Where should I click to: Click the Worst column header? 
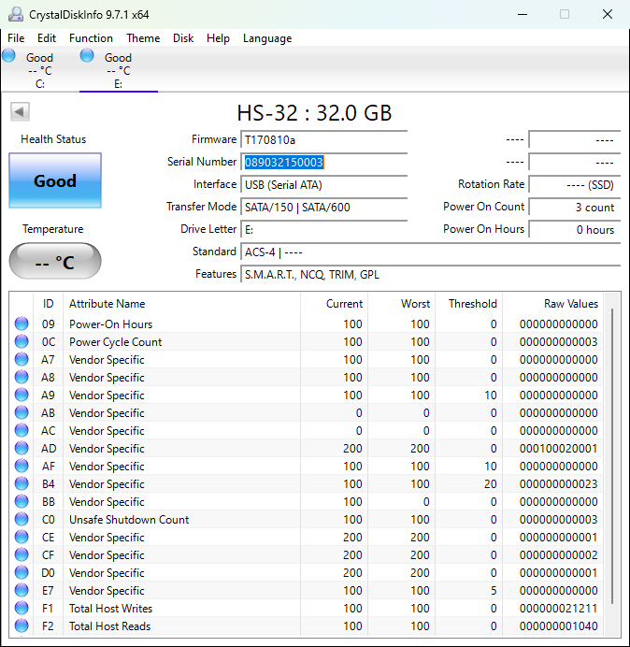coord(401,304)
